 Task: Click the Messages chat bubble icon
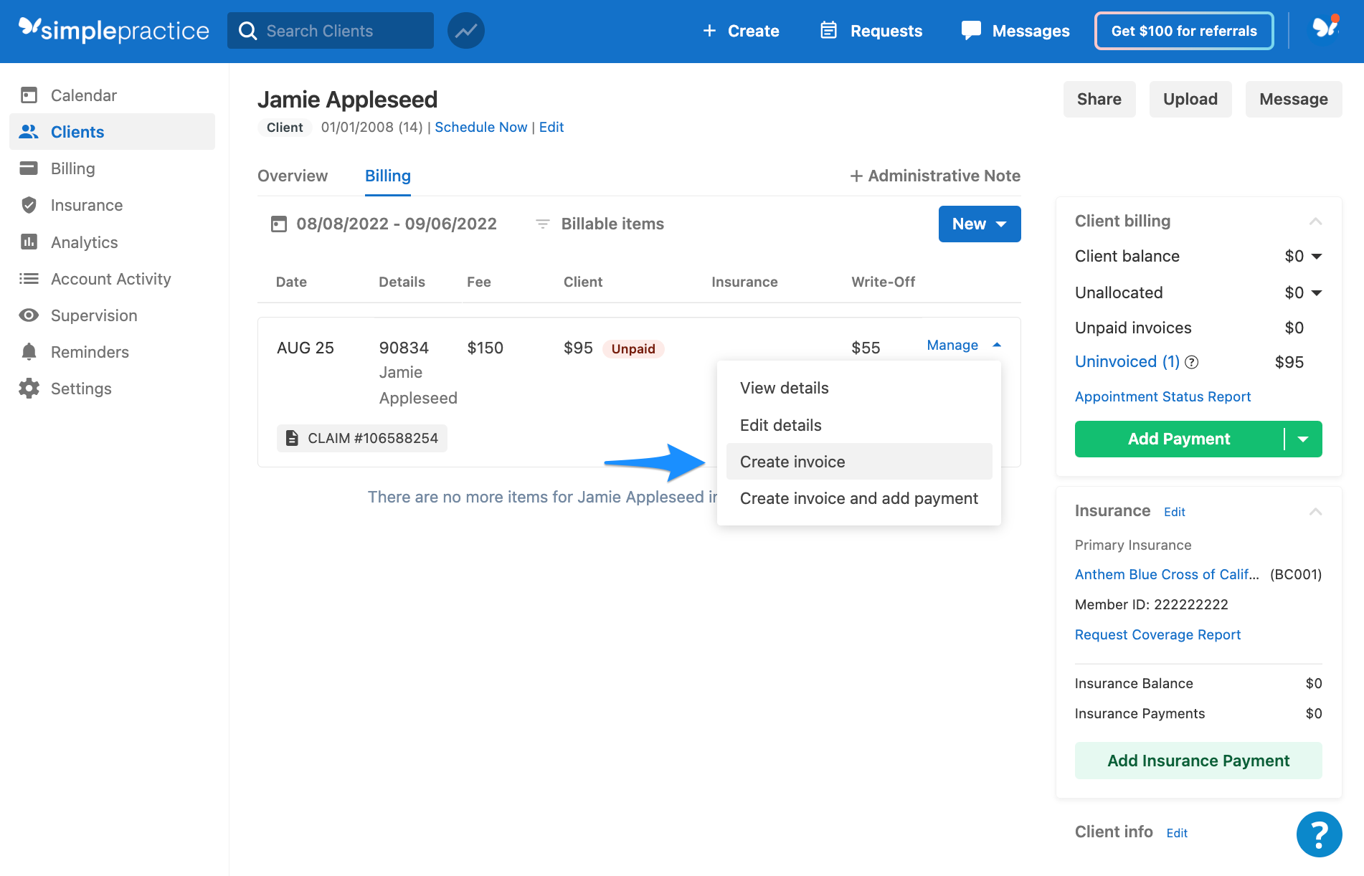[971, 30]
